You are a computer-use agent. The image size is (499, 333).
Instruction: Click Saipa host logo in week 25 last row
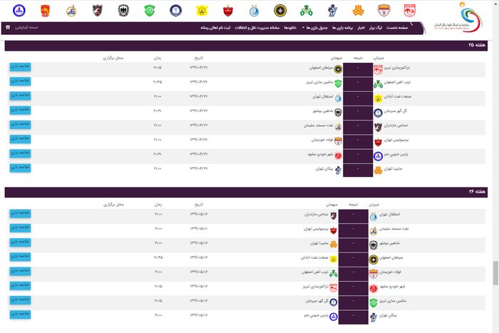coord(378,170)
